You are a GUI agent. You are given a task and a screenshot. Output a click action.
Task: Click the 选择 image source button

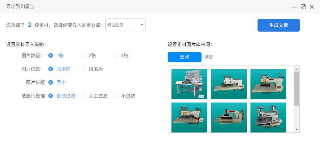point(184,57)
